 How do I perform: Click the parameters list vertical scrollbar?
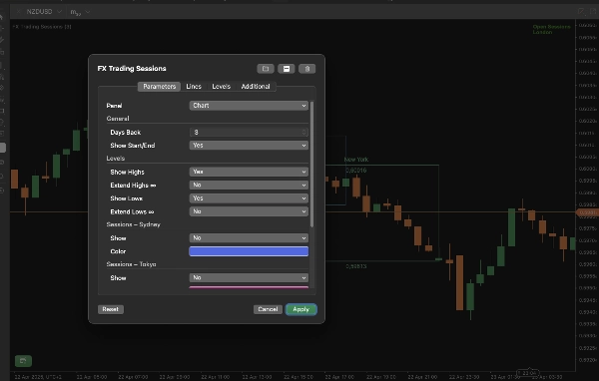312,165
